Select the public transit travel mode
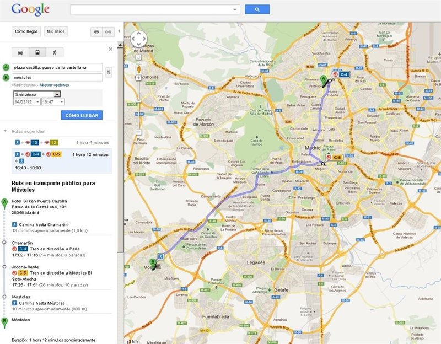This screenshot has width=441, height=344. coord(37,53)
